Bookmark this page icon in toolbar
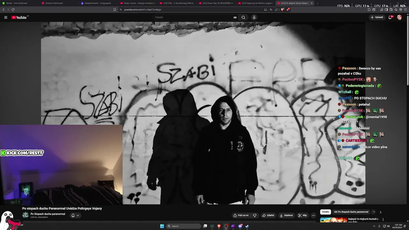409x230 pixels. (115, 10)
